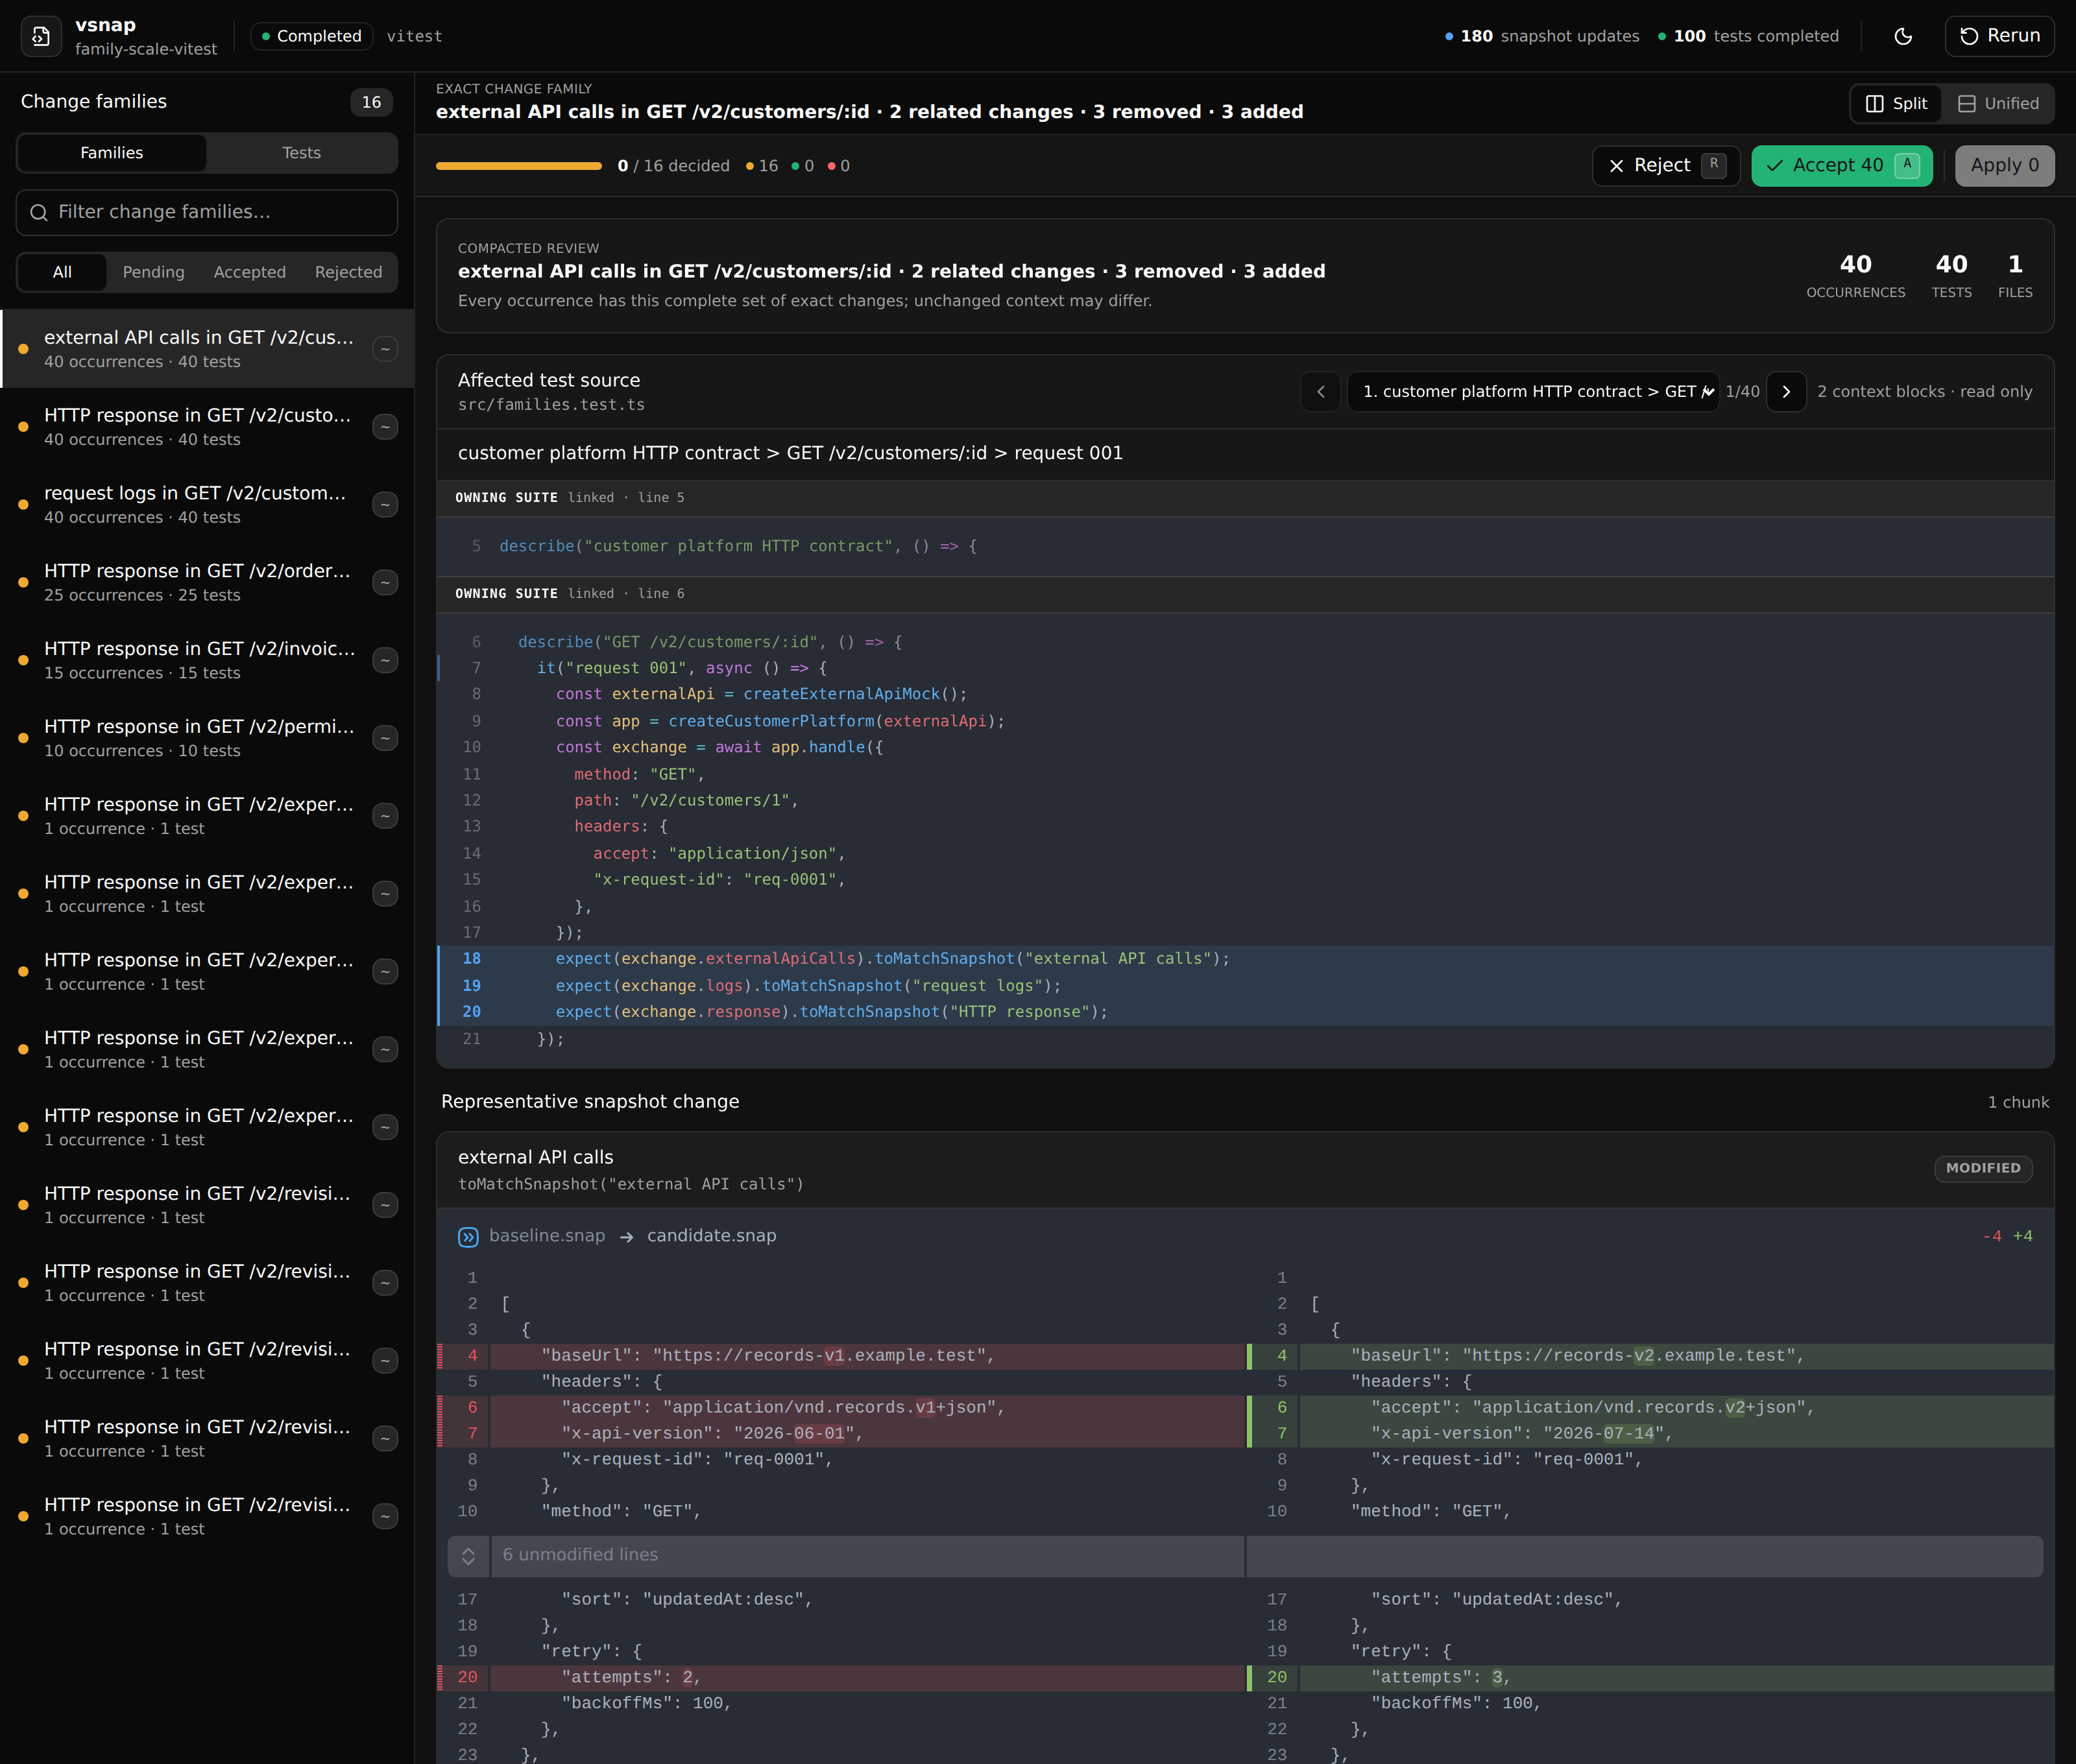Open HTTP response /v2/order... family, 25 occurrences
The height and width of the screenshot is (1764, 2076).
coord(207,582)
